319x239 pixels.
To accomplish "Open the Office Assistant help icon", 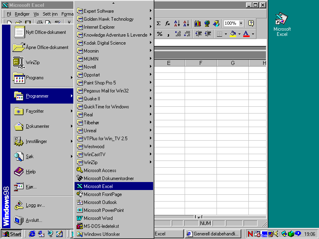I will point(251,24).
